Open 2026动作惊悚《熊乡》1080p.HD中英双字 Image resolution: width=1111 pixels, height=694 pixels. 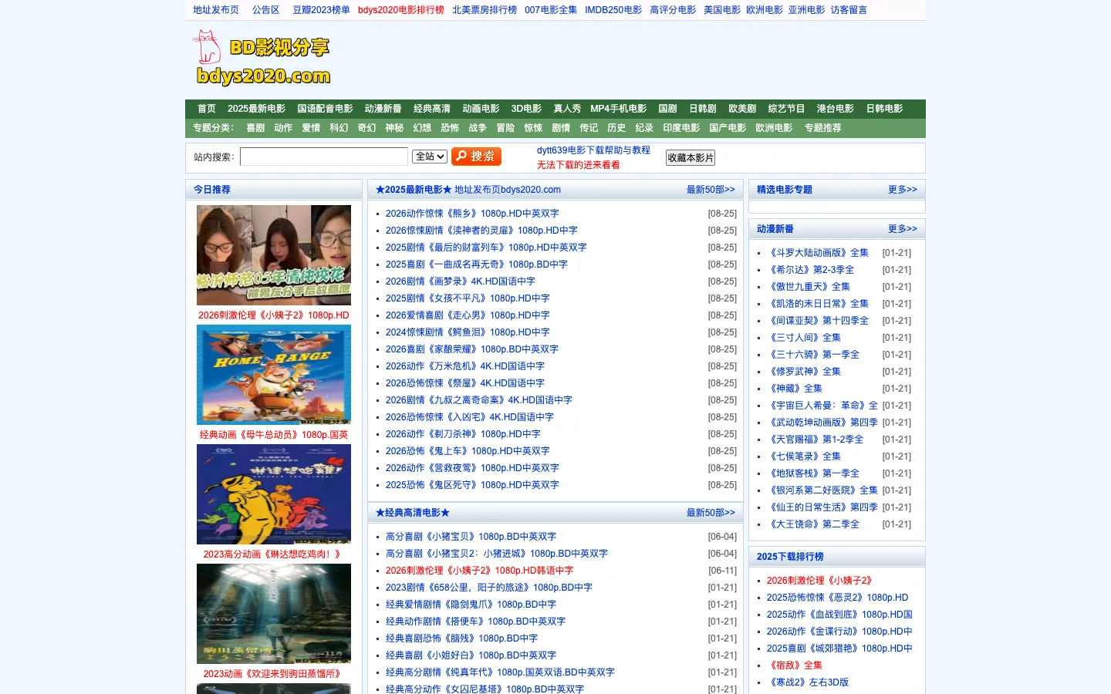(472, 214)
